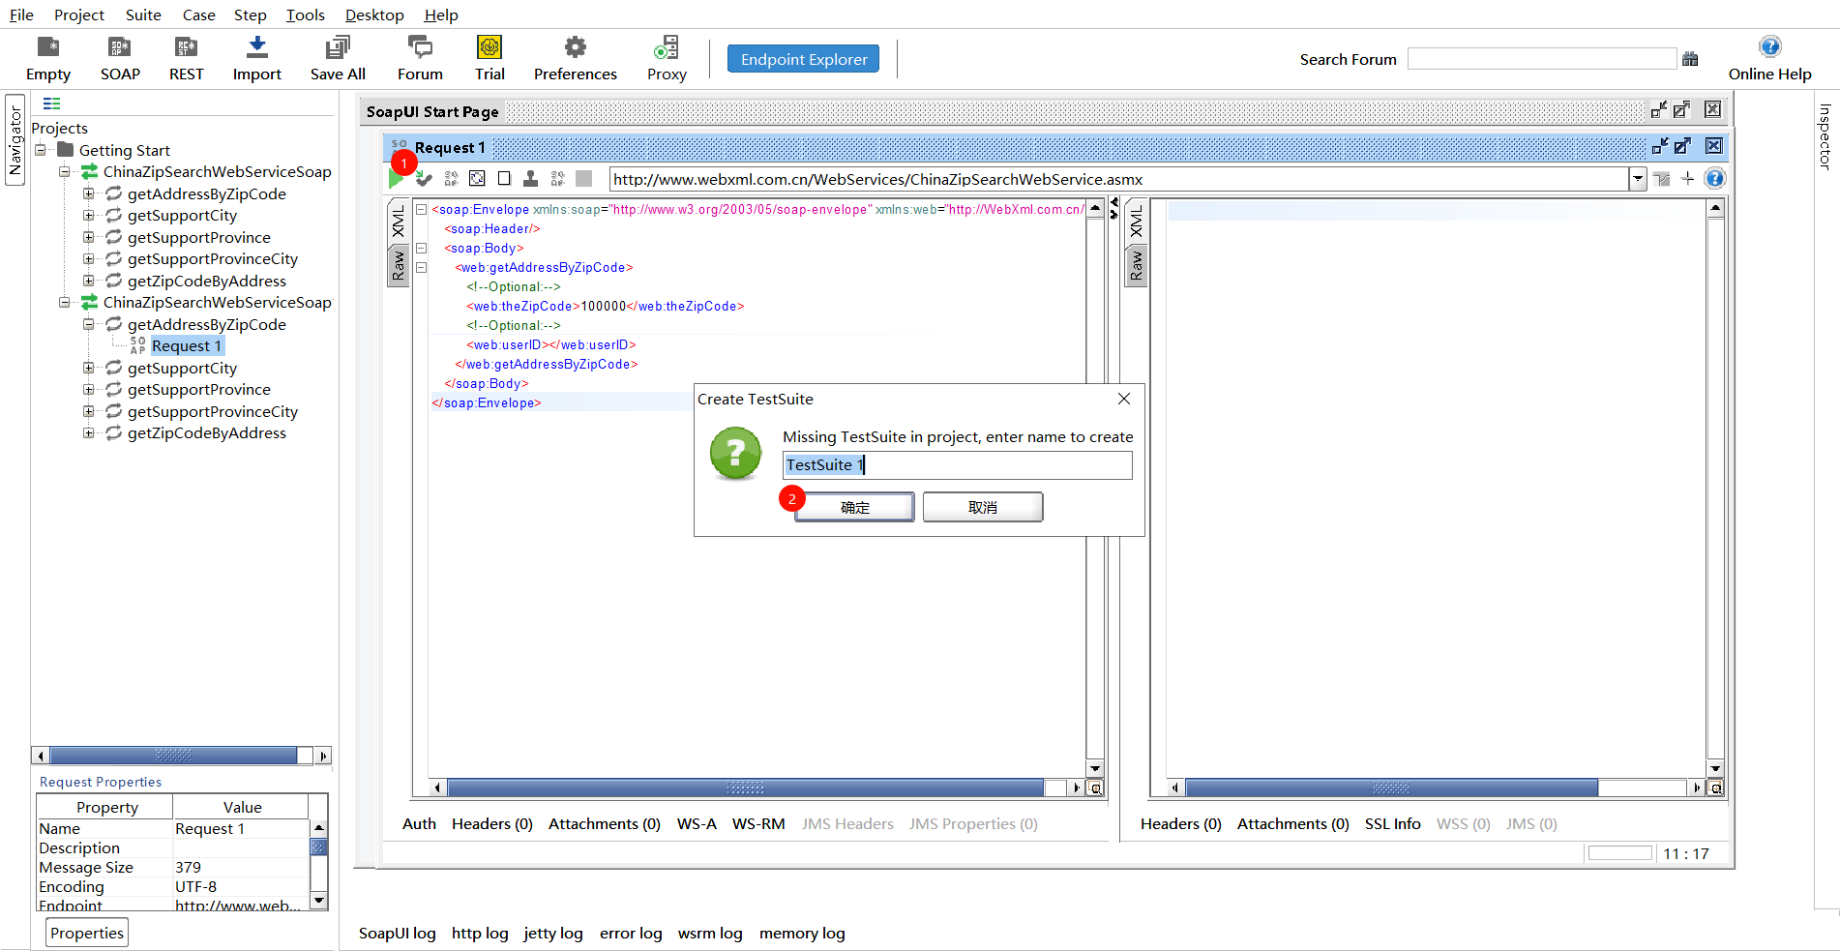Collapse the Getting Start project node
This screenshot has height=951, width=1840.
(41, 150)
